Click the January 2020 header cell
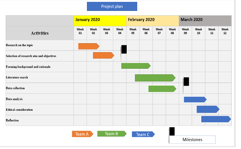Screen dimensions: 241x149 (100, 21)
